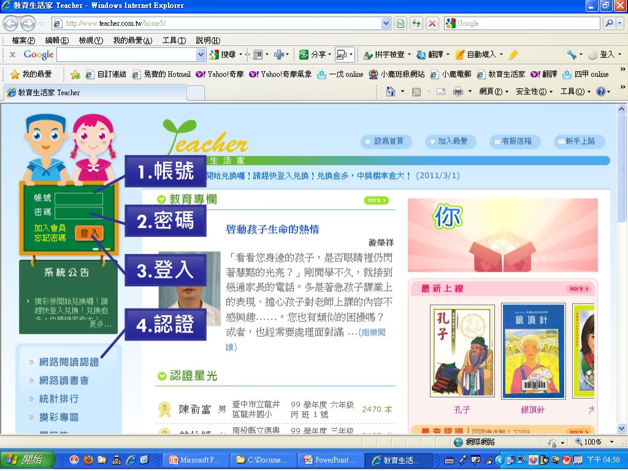Click 自動填入 autofill button
The height and width of the screenshot is (471, 628).
click(x=477, y=55)
